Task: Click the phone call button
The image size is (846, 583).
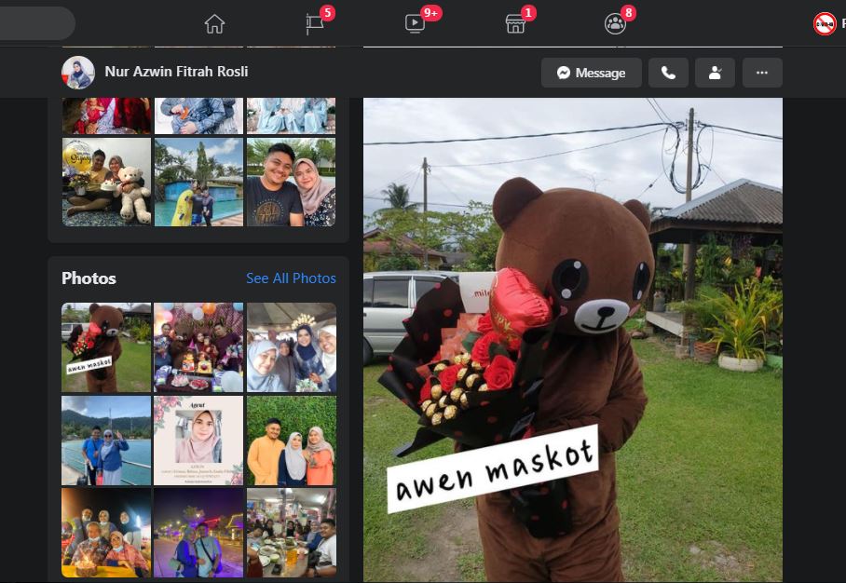Action: click(x=668, y=73)
